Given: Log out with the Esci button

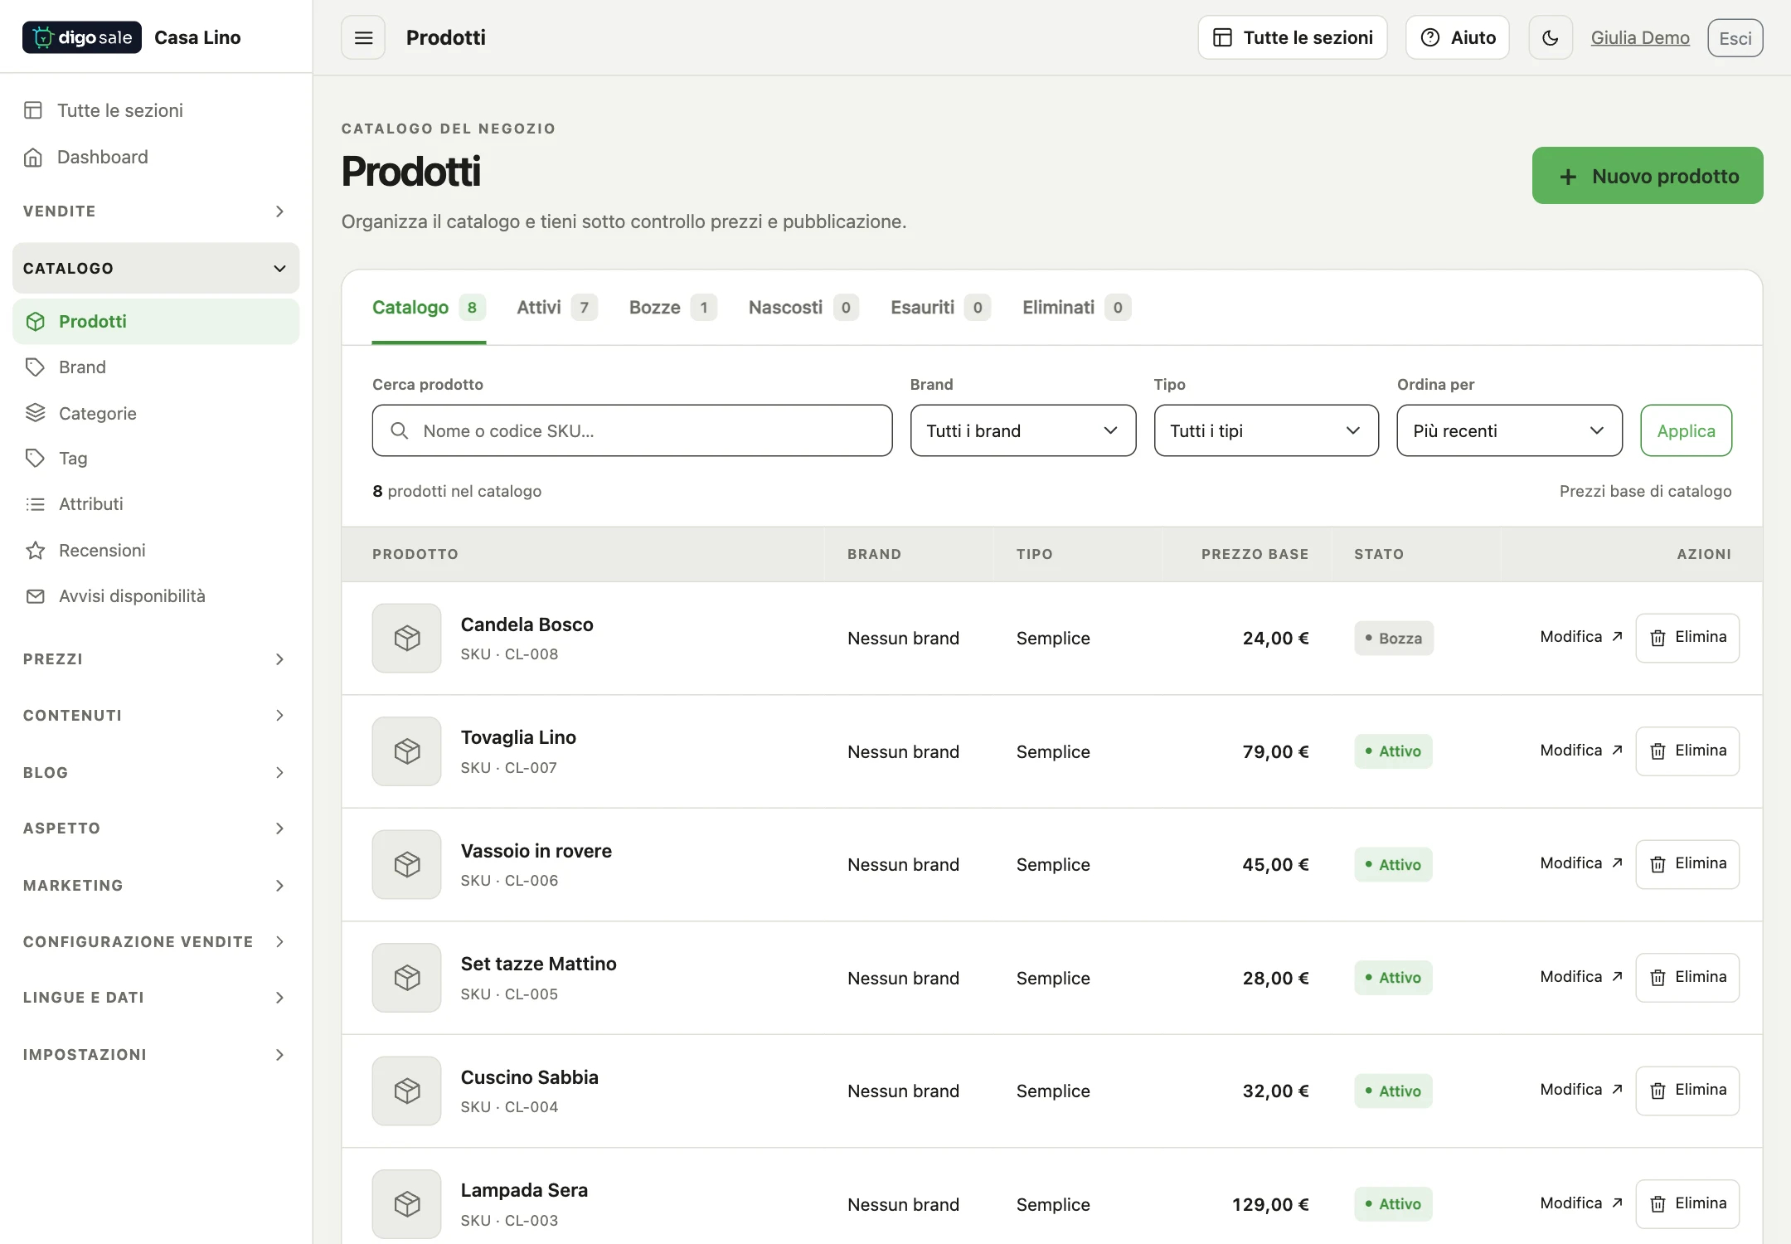Looking at the screenshot, I should pos(1735,38).
